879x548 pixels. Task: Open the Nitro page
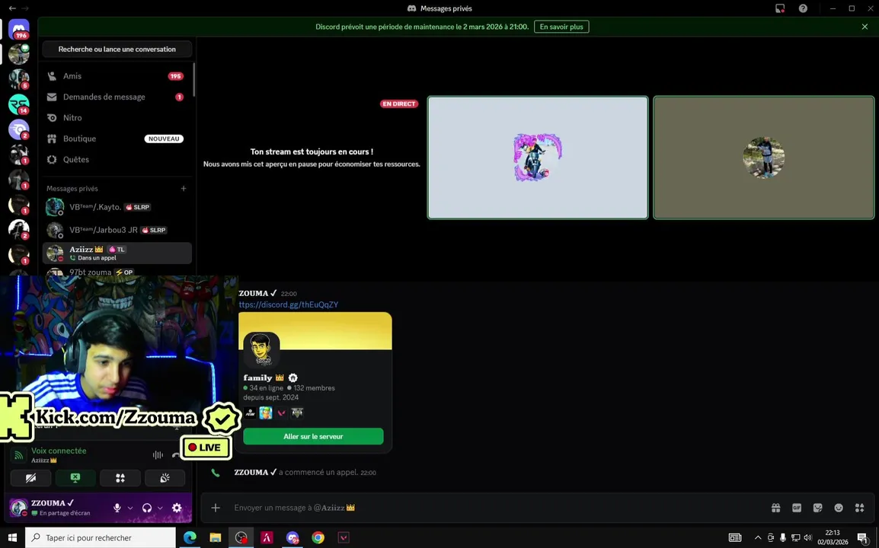click(117, 118)
